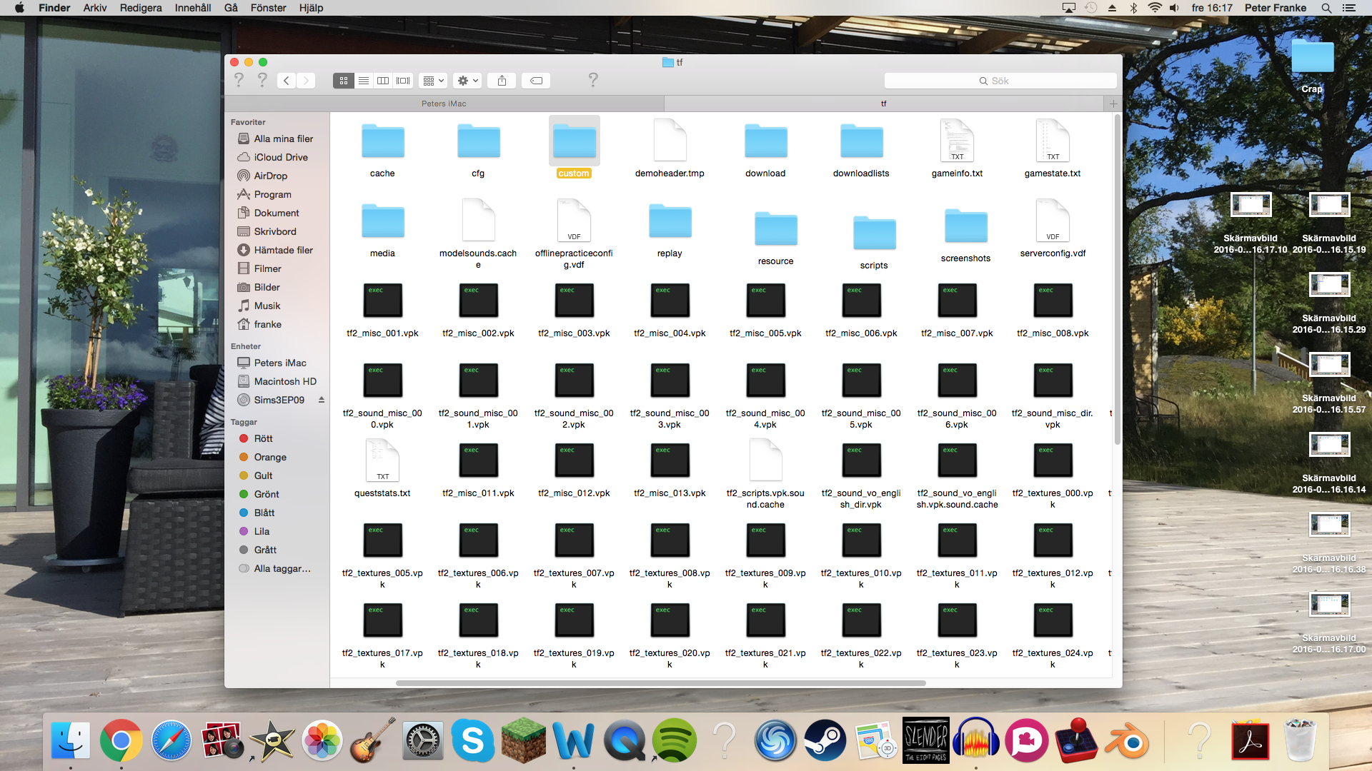The height and width of the screenshot is (771, 1372).
Task: Eject the Sims3EP09 disc
Action: 322,400
